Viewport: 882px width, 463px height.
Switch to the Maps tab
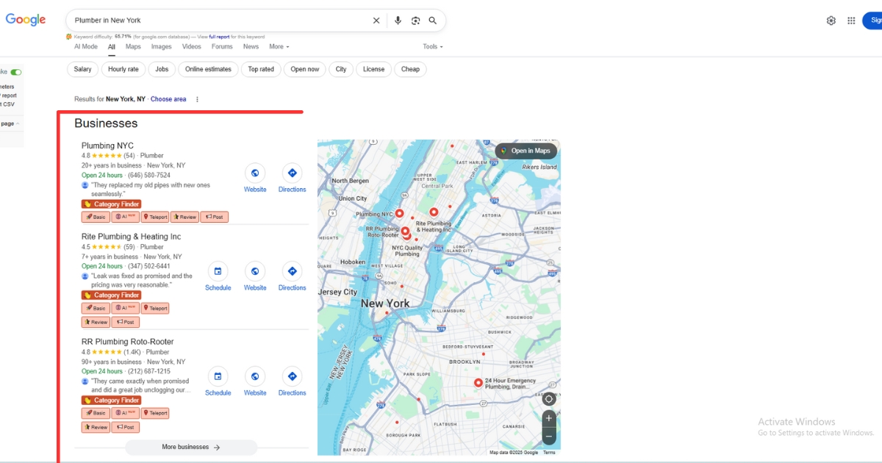[x=133, y=46]
